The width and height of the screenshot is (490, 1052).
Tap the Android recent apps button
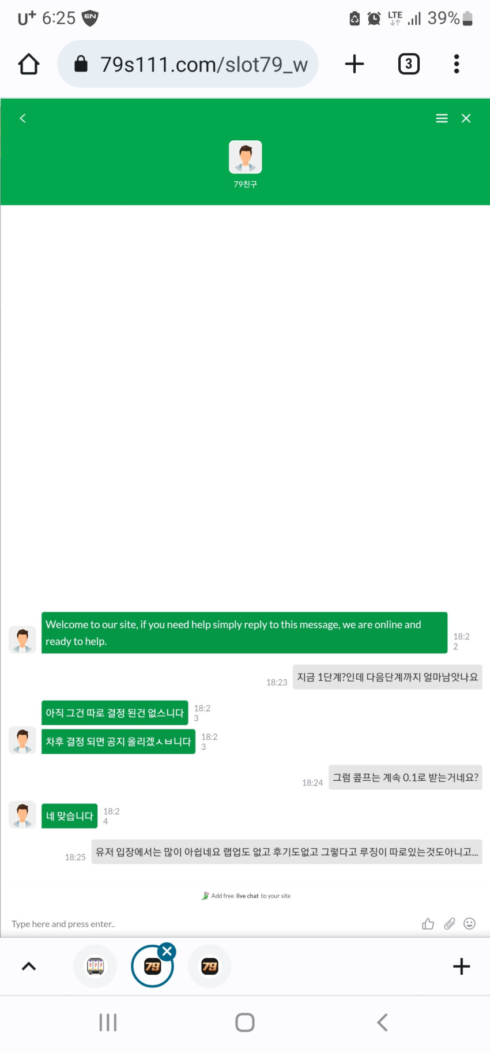coord(108,1023)
